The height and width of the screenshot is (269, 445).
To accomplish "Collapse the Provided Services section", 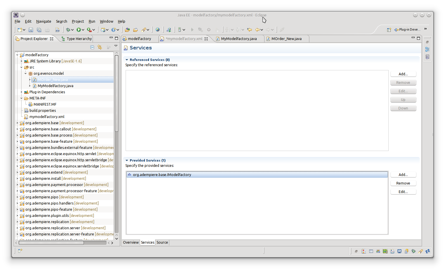I will coord(127,160).
